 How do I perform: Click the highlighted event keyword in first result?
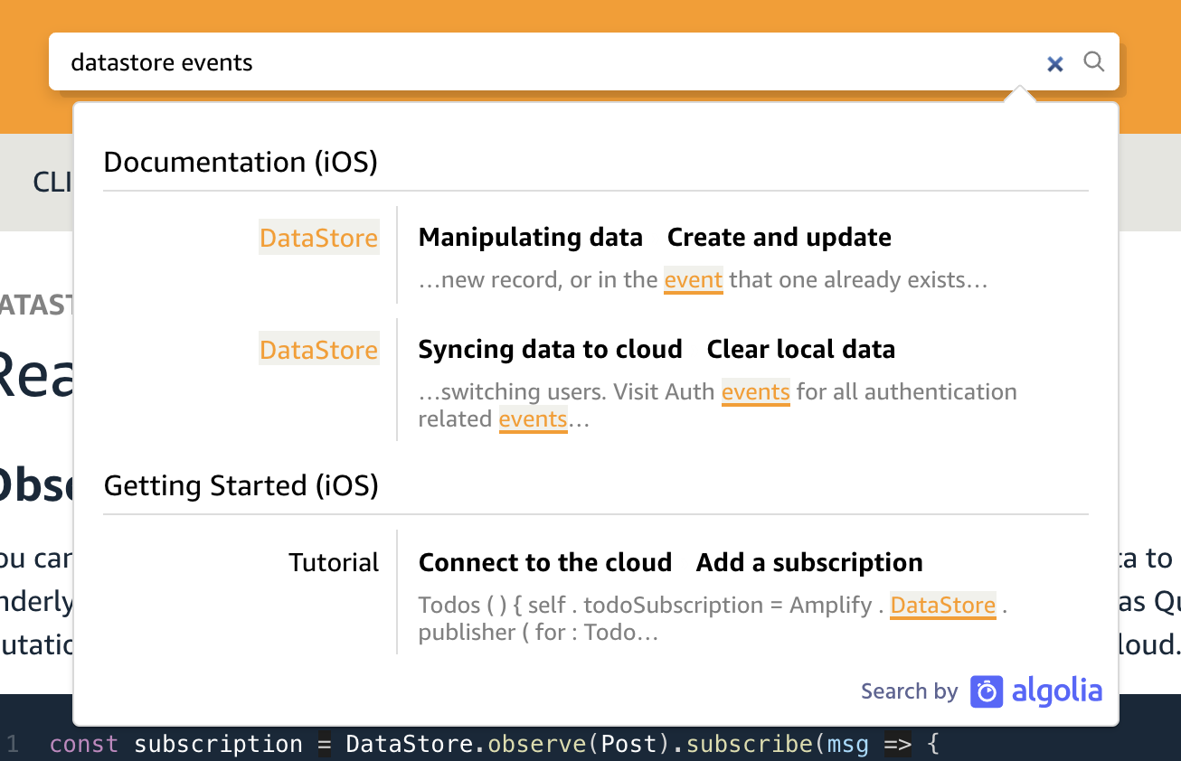click(x=693, y=280)
